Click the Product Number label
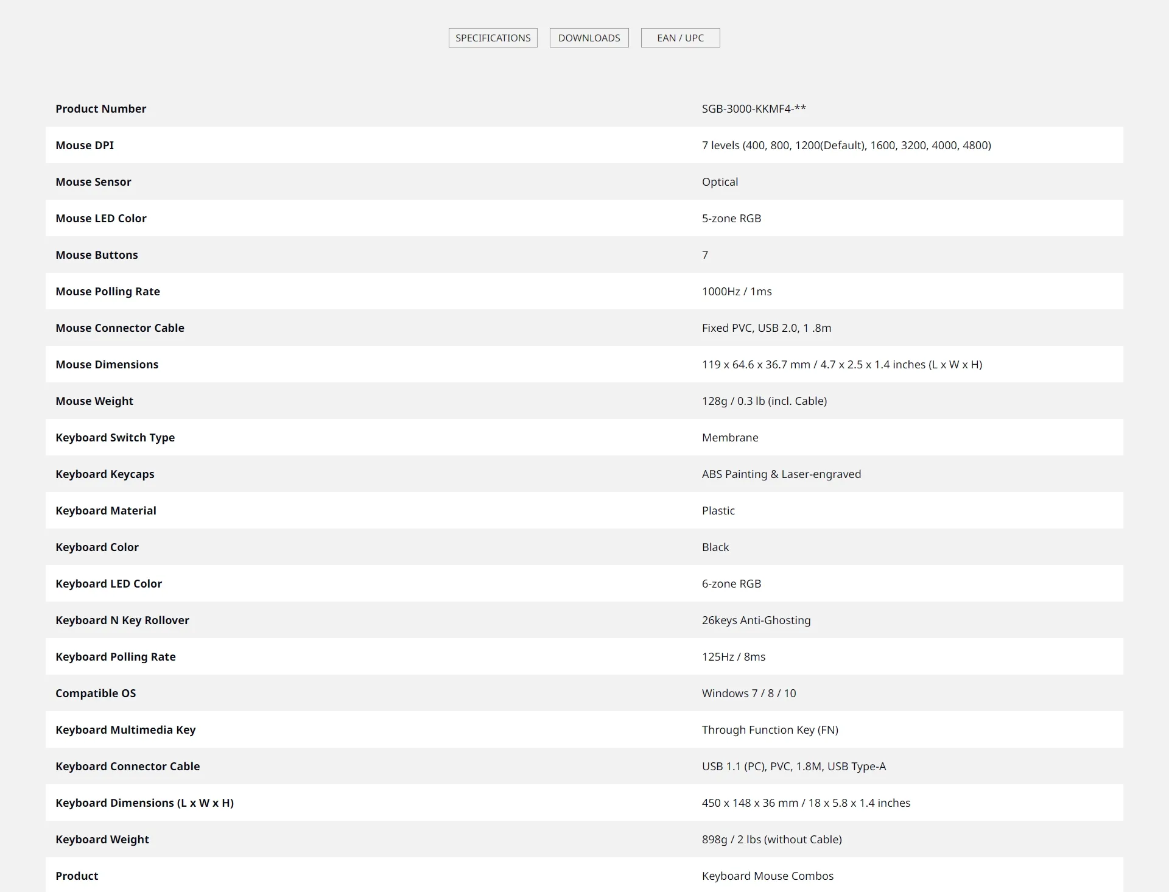Viewport: 1169px width, 892px height. click(101, 109)
